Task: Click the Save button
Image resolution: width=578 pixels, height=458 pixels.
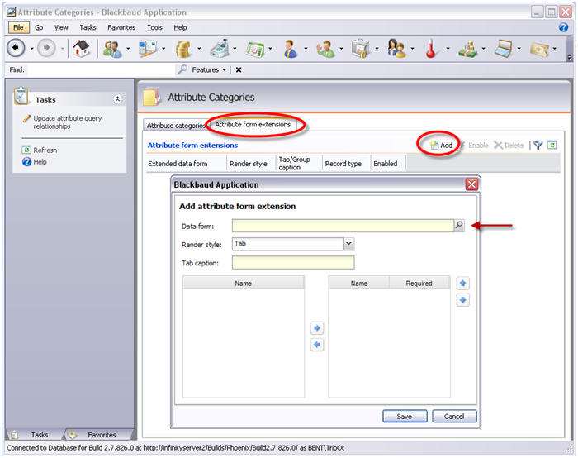Action: click(405, 416)
